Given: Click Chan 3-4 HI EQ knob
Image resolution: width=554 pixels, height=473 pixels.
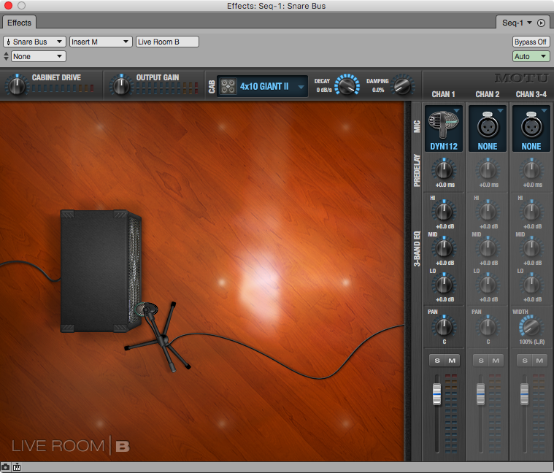Looking at the screenshot, I should point(531,212).
